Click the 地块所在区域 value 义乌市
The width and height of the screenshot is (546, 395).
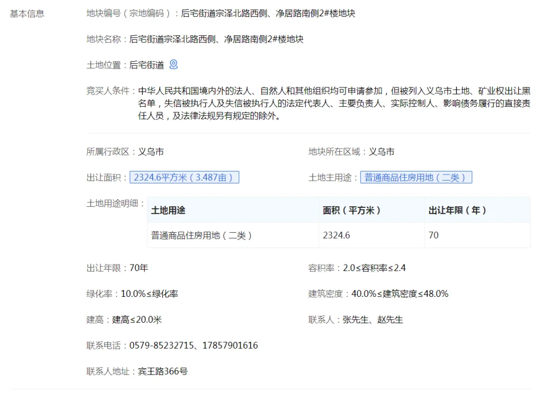382,152
